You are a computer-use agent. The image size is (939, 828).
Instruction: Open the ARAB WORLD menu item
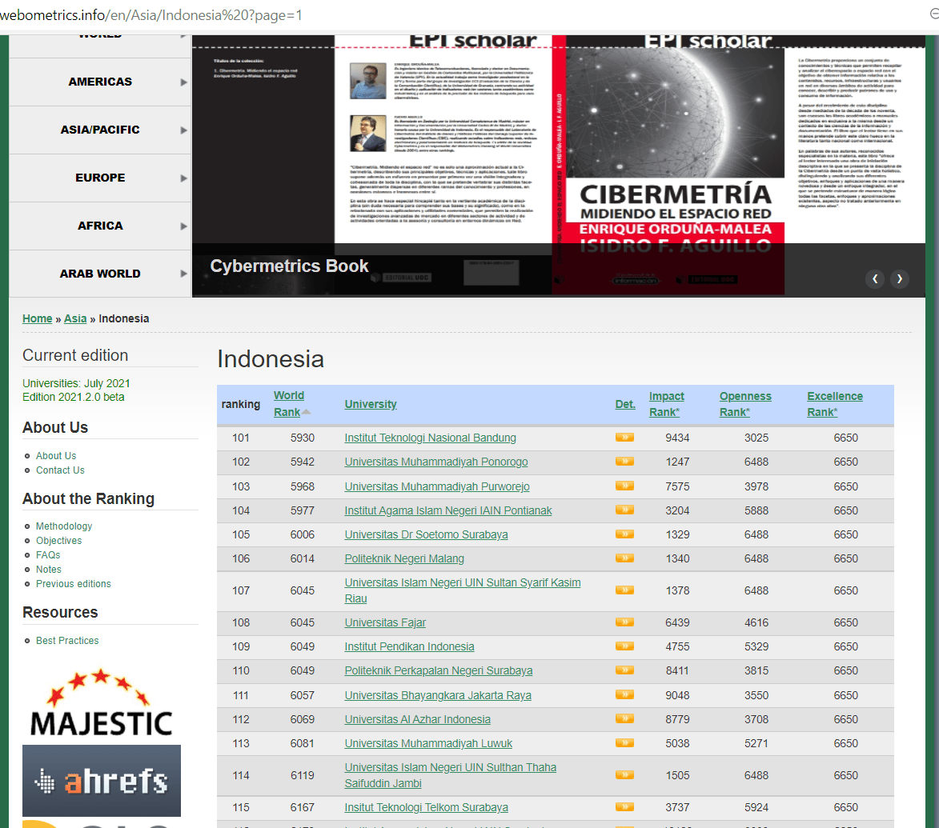click(100, 274)
